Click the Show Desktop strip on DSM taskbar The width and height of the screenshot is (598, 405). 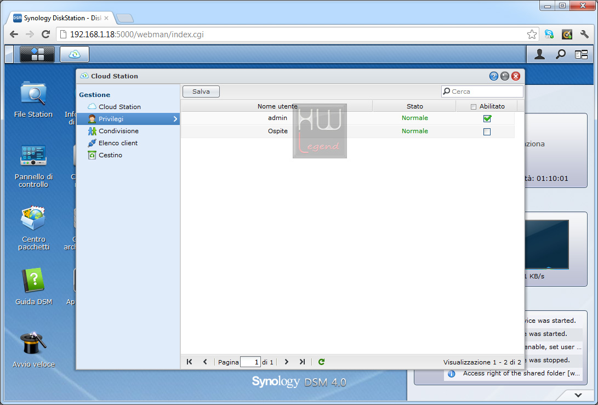(9, 54)
